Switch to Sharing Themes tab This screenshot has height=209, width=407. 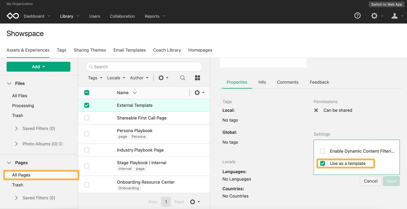click(90, 50)
